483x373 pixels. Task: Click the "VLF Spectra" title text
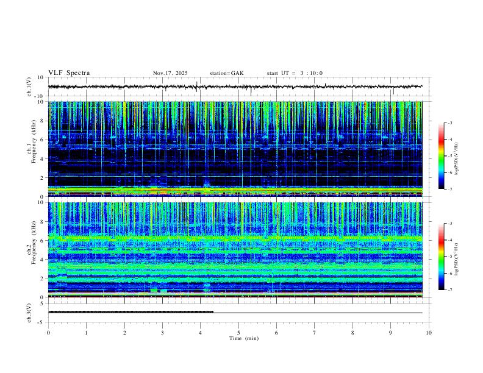click(x=69, y=73)
